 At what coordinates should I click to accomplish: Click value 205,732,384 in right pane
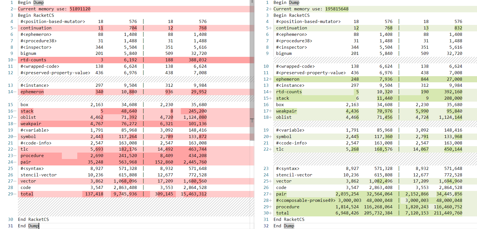tap(378, 213)
